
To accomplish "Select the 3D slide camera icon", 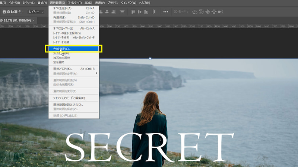I will [214, 12].
